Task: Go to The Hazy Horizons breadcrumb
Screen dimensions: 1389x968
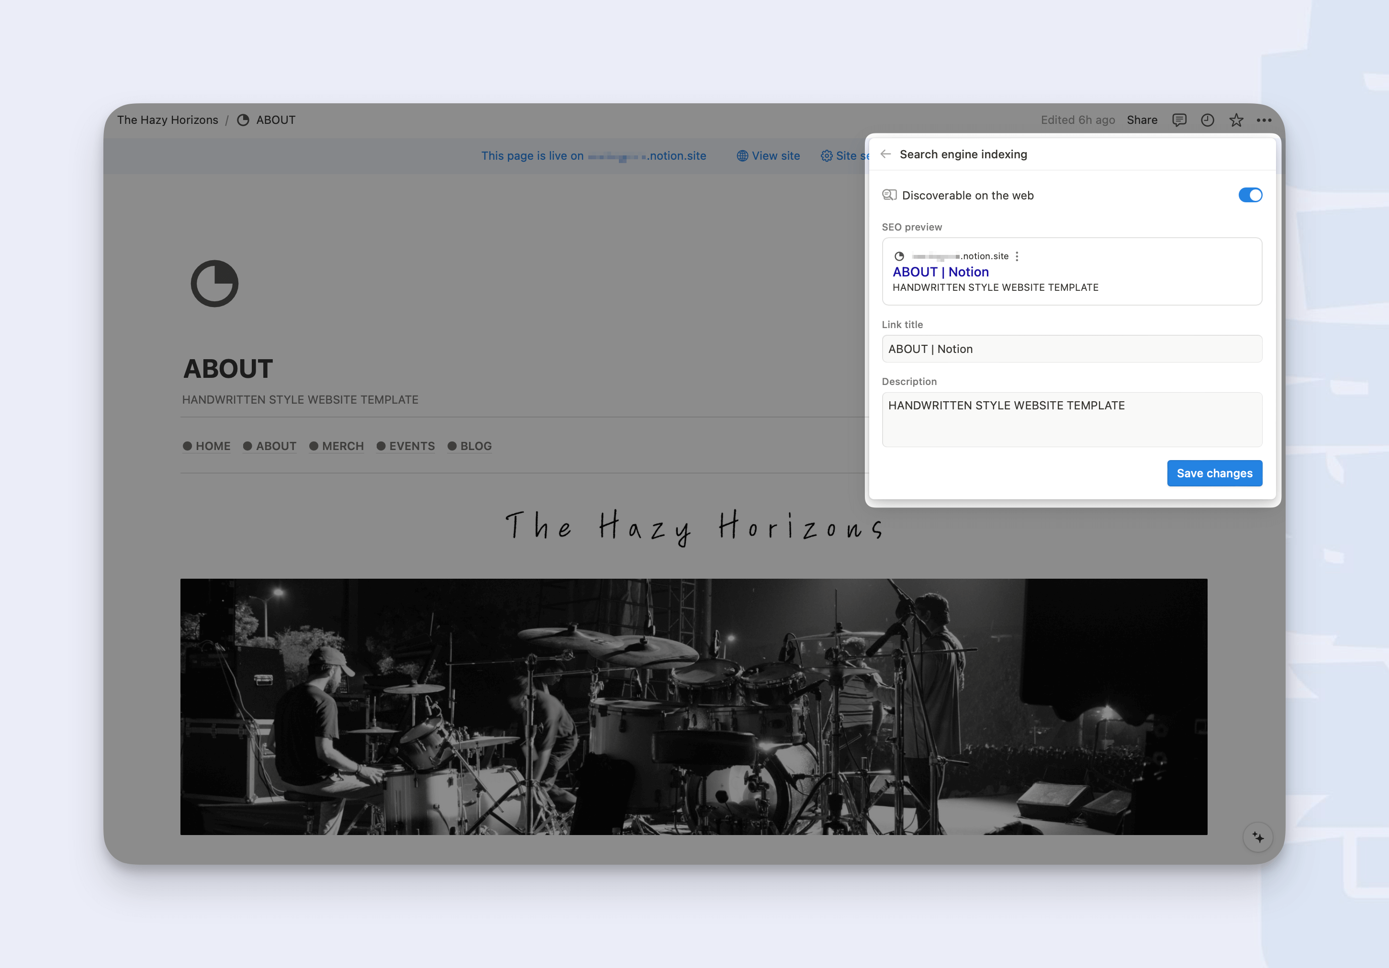Action: 168,120
